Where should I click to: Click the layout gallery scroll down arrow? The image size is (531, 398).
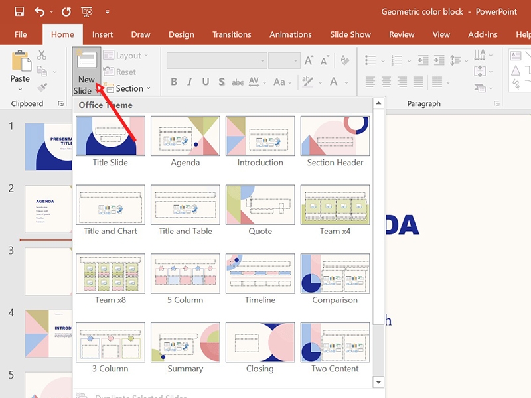click(x=378, y=383)
